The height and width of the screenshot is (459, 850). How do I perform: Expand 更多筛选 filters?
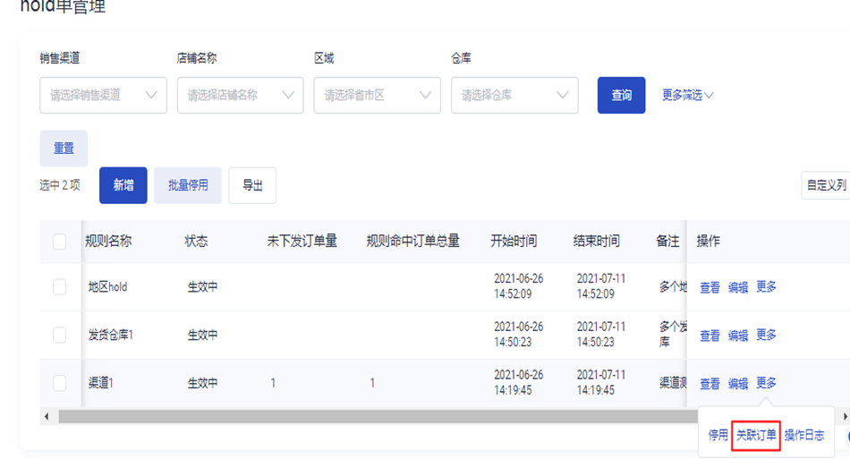(x=687, y=96)
